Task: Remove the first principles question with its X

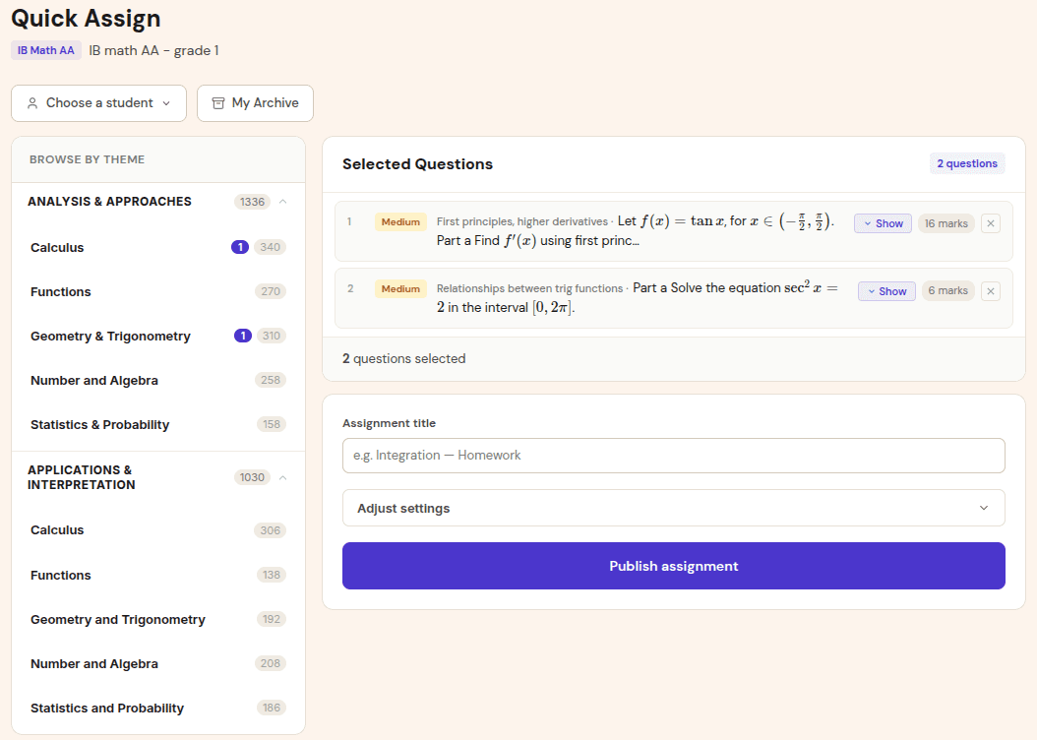Action: [x=990, y=223]
